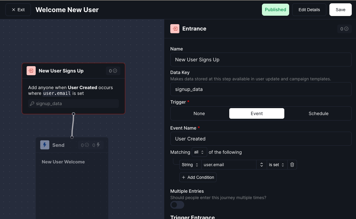This screenshot has width=356, height=219.
Task: Open Edit Details
Action: (309, 9)
